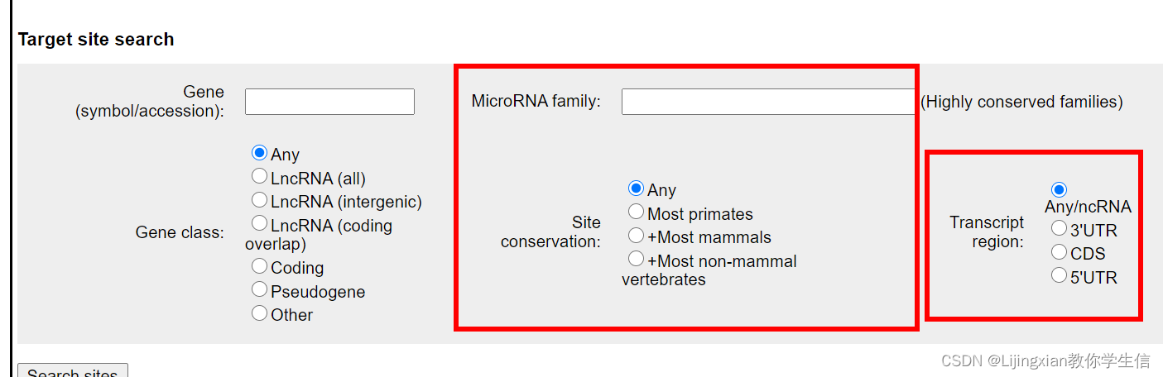Select LncRNA (all) gene class option
The image size is (1163, 377).
(x=260, y=176)
